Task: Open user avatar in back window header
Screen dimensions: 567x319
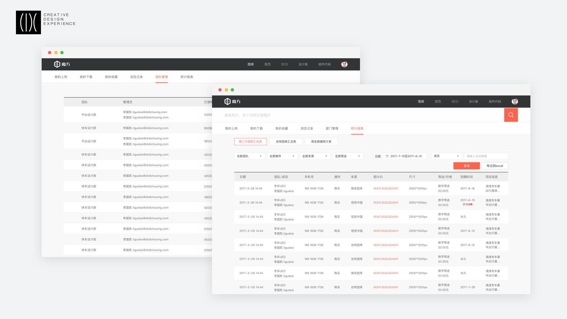Action: (344, 64)
